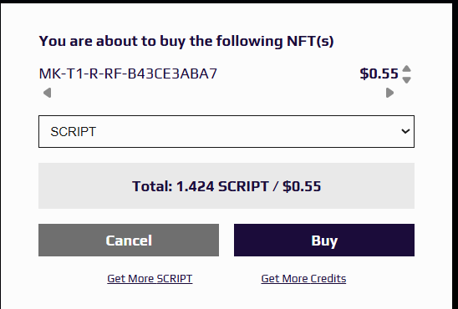Confirm purchase with the Buy button
458x309 pixels.
click(324, 241)
